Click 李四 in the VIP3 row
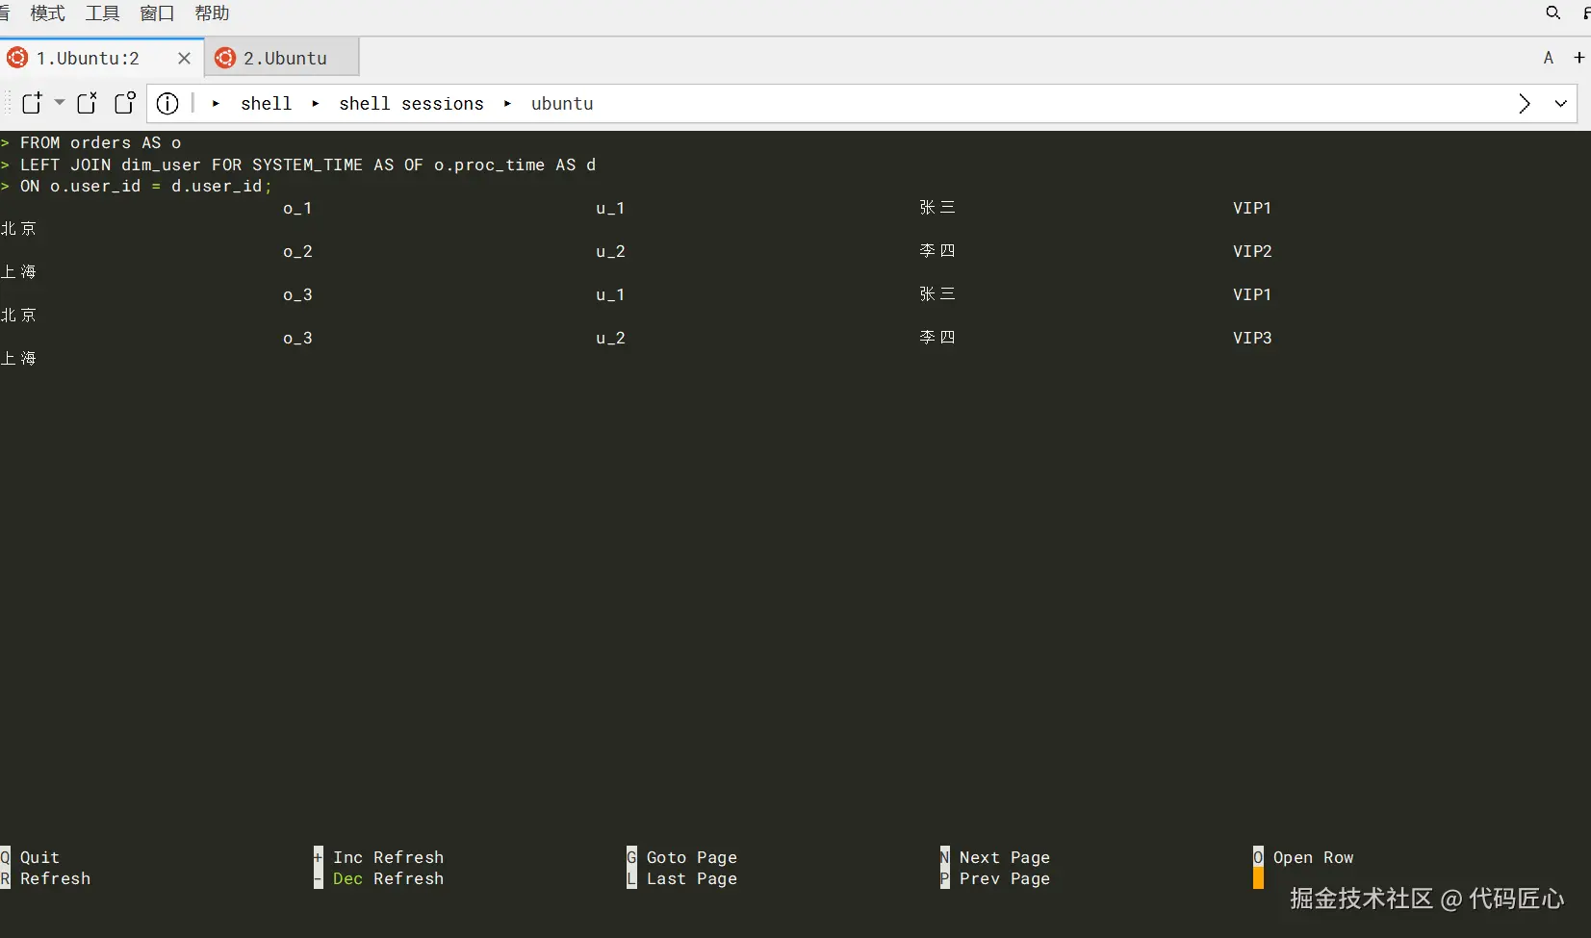This screenshot has width=1591, height=938. pos(937,338)
